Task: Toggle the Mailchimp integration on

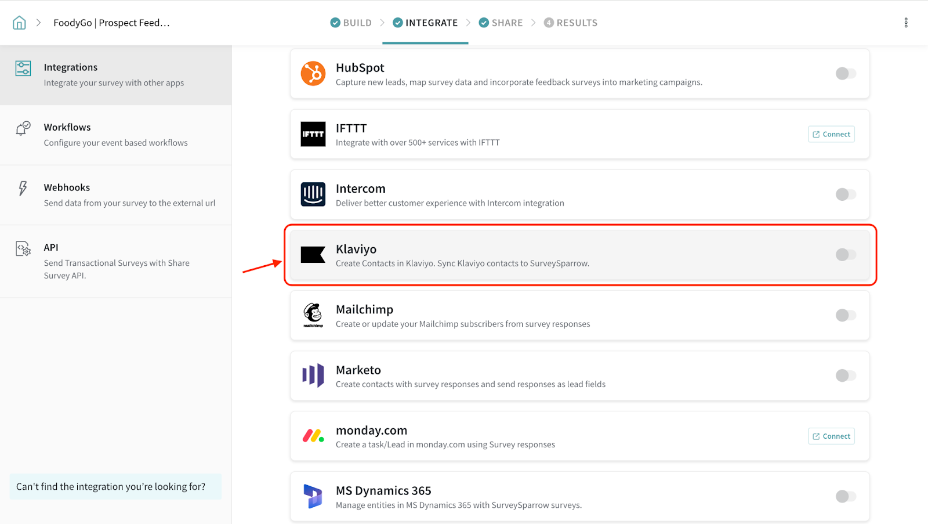Action: tap(845, 315)
